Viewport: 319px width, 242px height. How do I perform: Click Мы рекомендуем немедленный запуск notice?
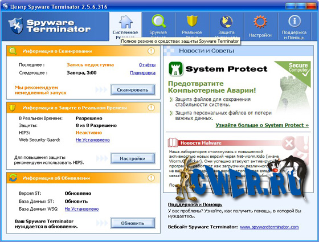coord(40,90)
